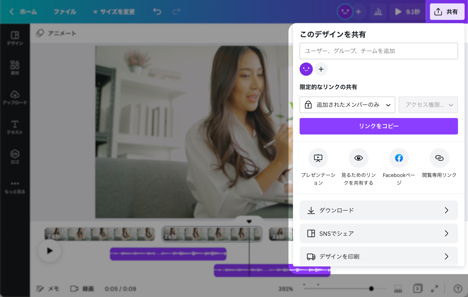Open the アクセス権限 dropdown
This screenshot has width=468, height=297.
(x=428, y=105)
